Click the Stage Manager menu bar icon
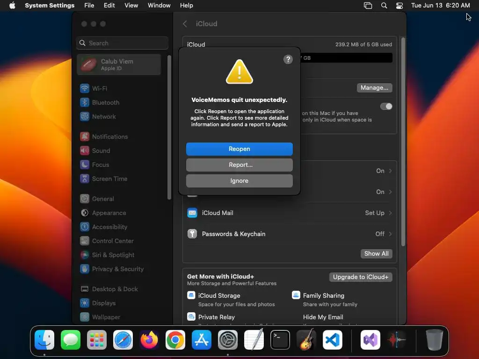Viewport: 479px width, 359px height. pyautogui.click(x=368, y=6)
